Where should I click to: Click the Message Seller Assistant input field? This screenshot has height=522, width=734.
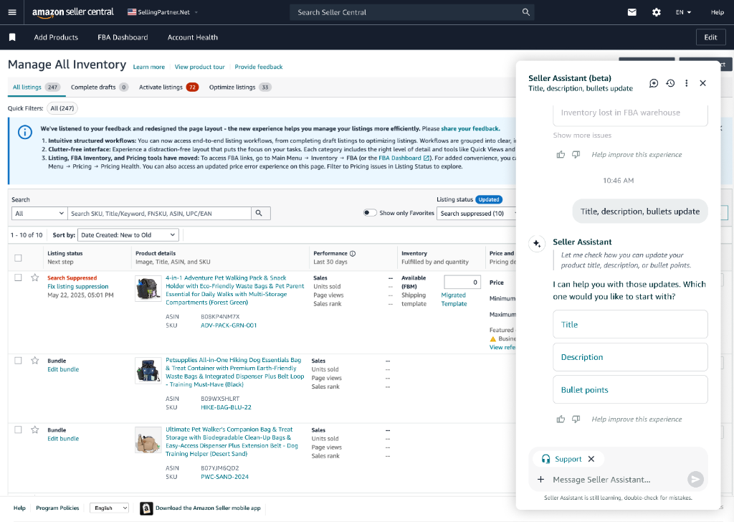pyautogui.click(x=613, y=480)
